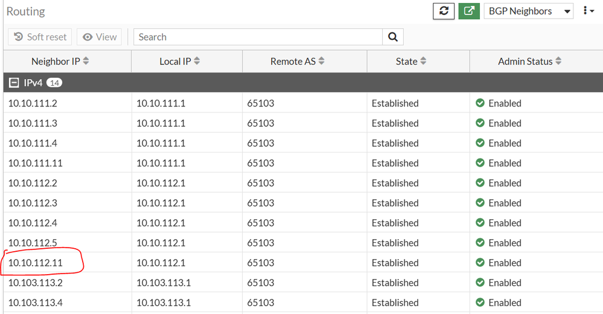Click the Established state of 10.10.112.4
603x314 pixels.
[x=395, y=223]
